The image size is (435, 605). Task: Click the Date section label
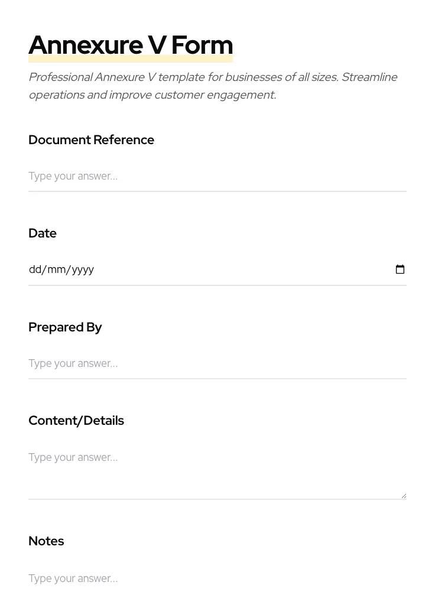(x=43, y=233)
